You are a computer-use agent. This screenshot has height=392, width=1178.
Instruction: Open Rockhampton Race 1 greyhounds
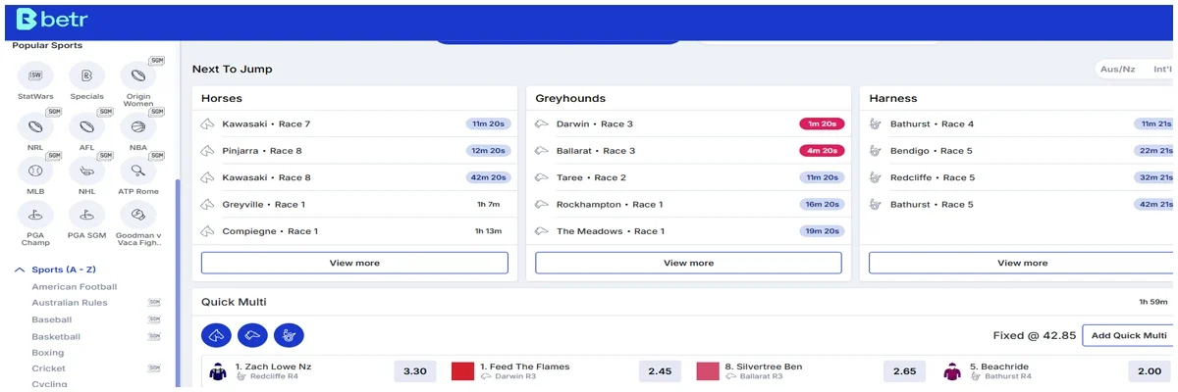pyautogui.click(x=688, y=204)
